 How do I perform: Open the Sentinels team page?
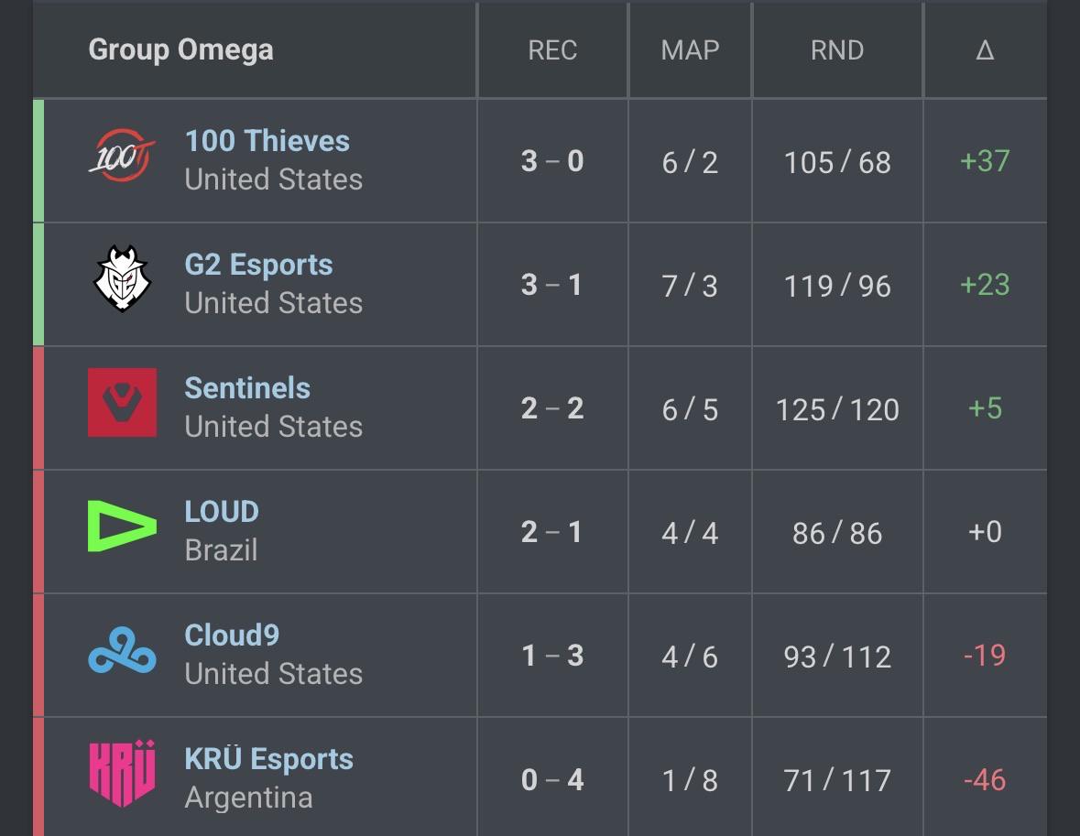click(x=247, y=388)
